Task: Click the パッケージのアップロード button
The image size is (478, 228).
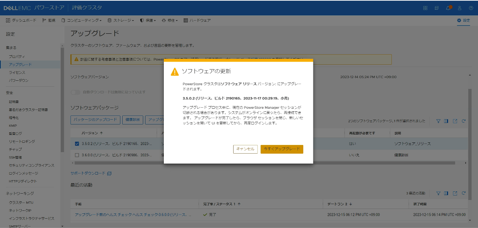Action: pos(95,120)
